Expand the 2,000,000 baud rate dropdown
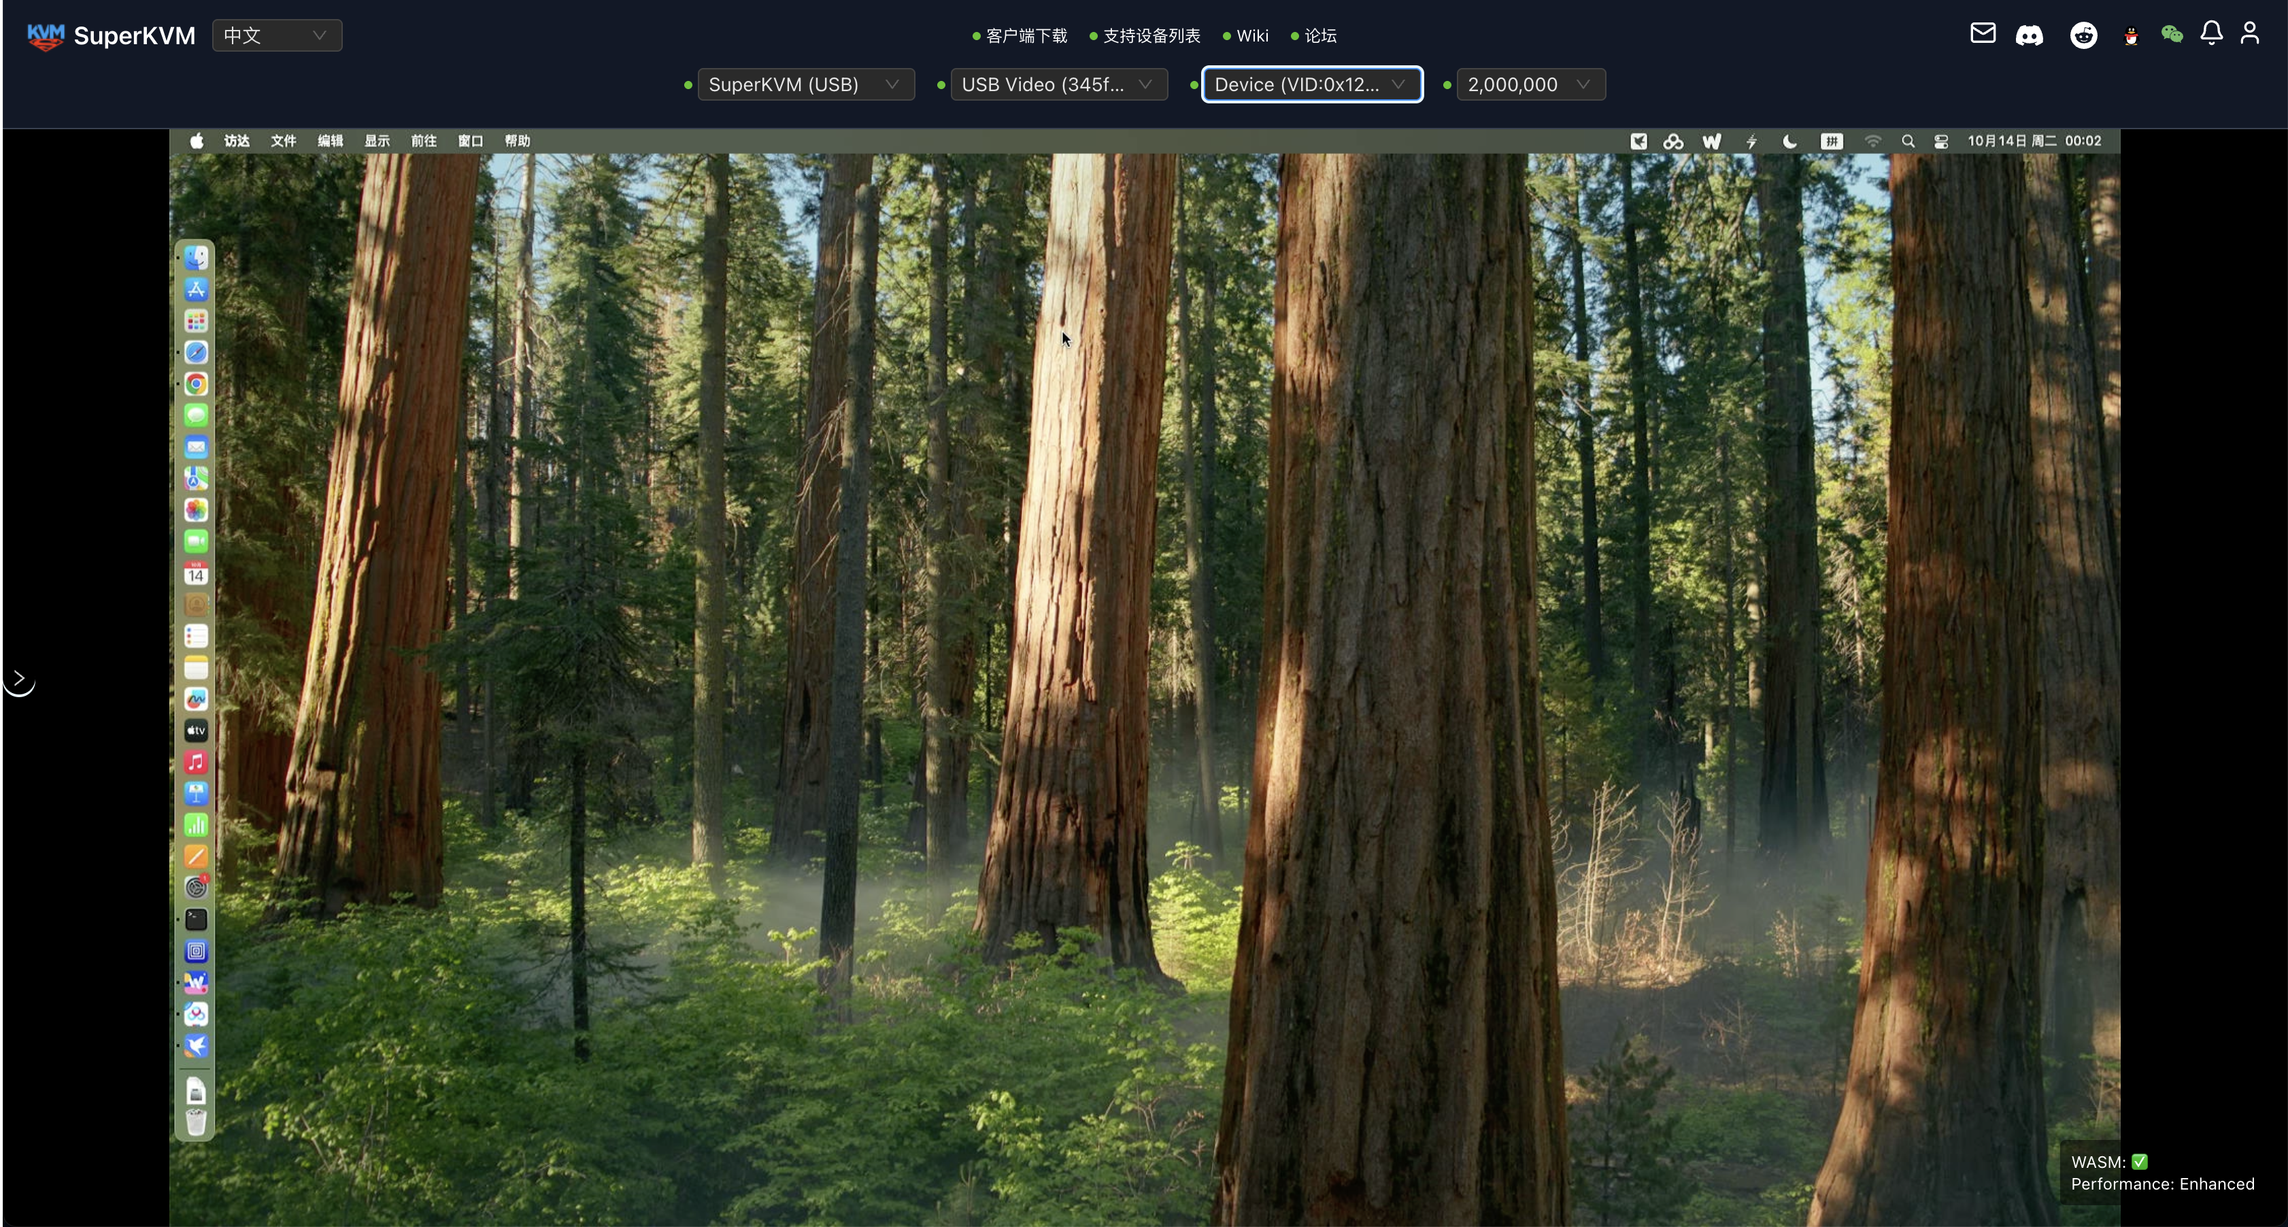 click(x=1530, y=84)
